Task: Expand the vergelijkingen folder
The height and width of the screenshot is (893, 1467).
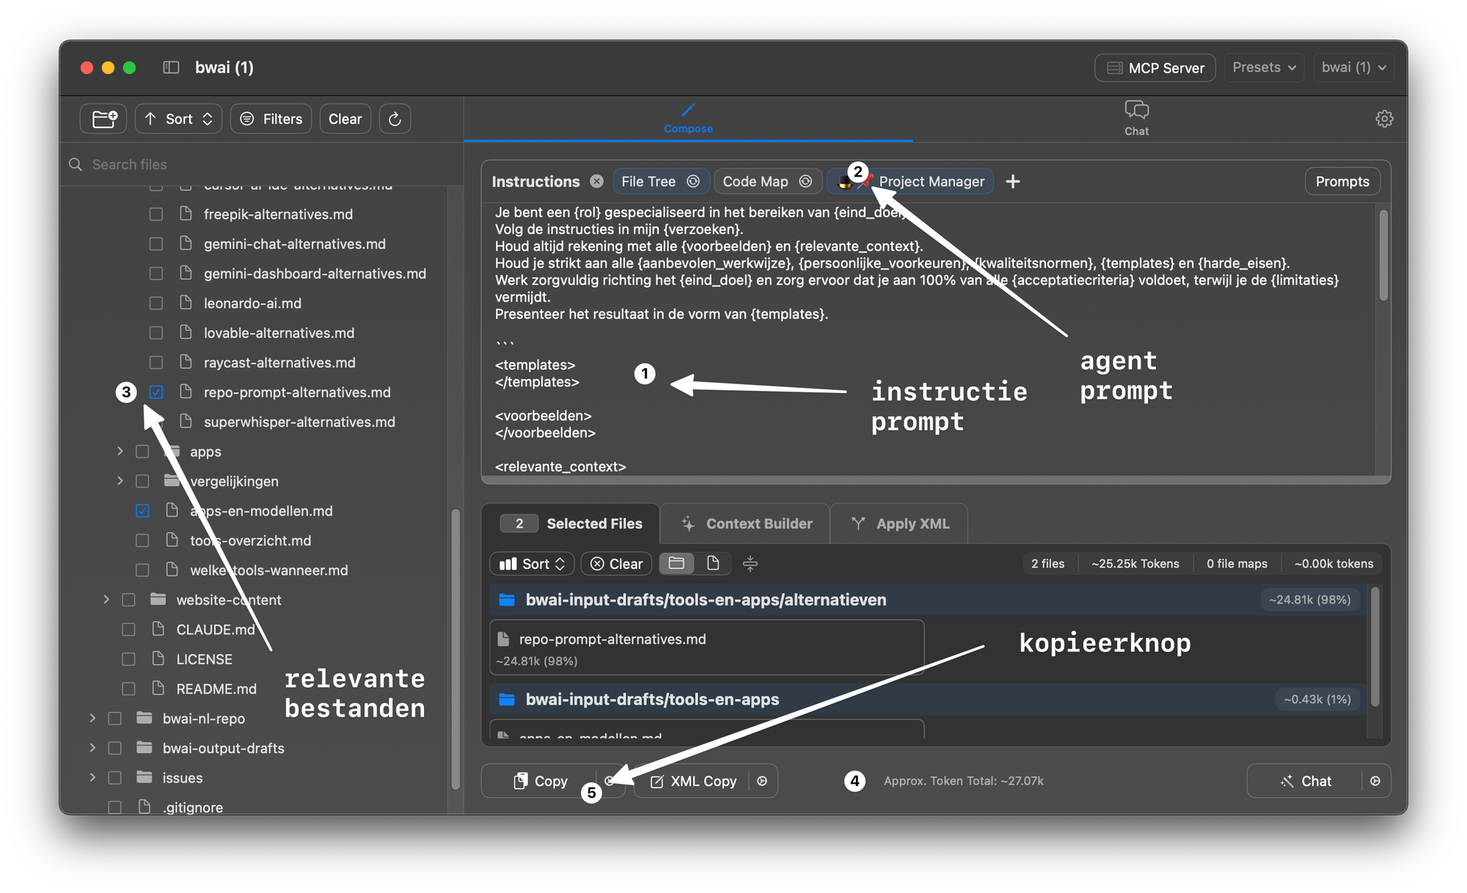Action: click(x=120, y=480)
